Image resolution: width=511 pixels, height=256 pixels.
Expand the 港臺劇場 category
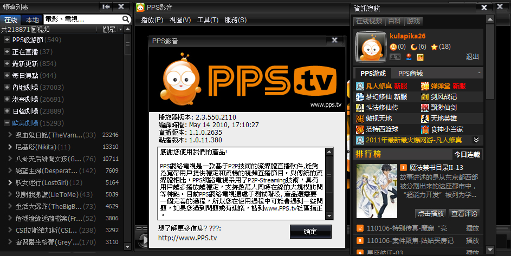(x=7, y=99)
